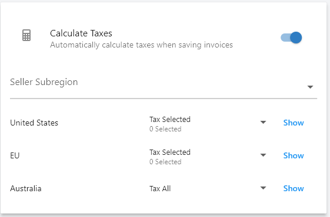Viewport: 330px width, 217px height.
Task: Open the Australia Tax All dropdown
Action: 208,188
